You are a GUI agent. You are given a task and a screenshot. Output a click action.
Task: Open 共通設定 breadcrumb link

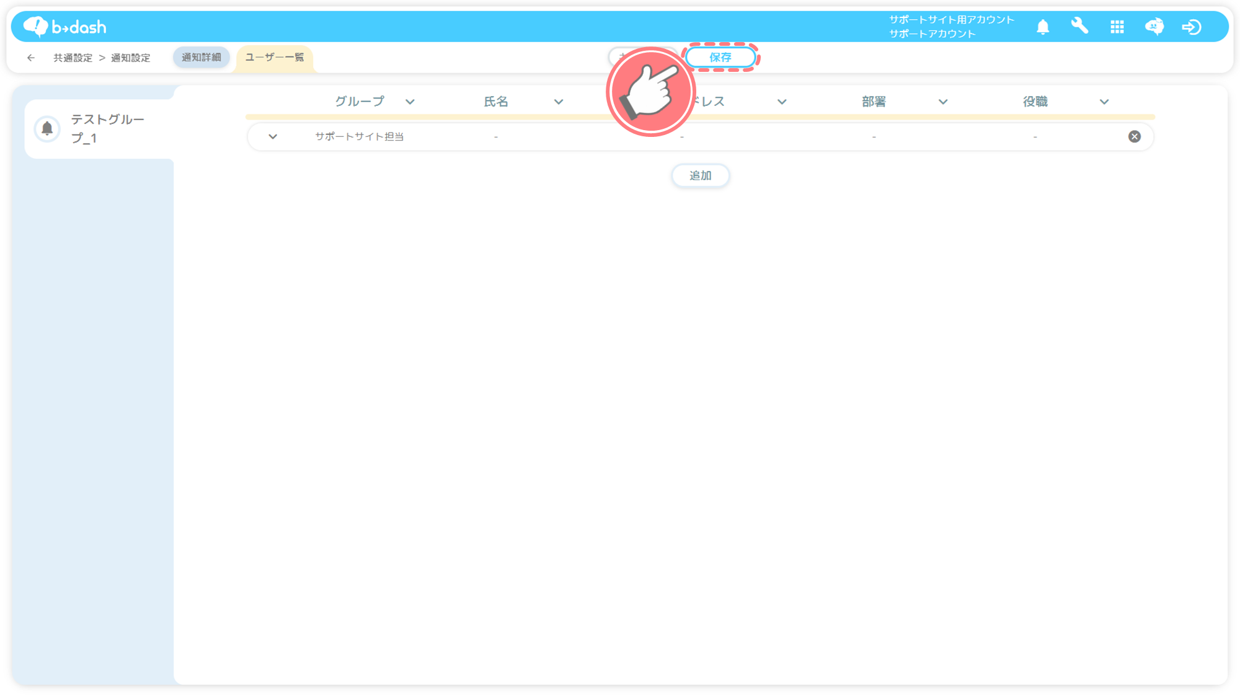73,58
